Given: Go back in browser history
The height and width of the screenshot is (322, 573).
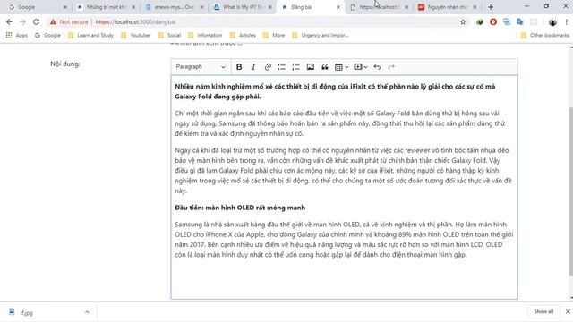Looking at the screenshot, I should click(x=9, y=21).
